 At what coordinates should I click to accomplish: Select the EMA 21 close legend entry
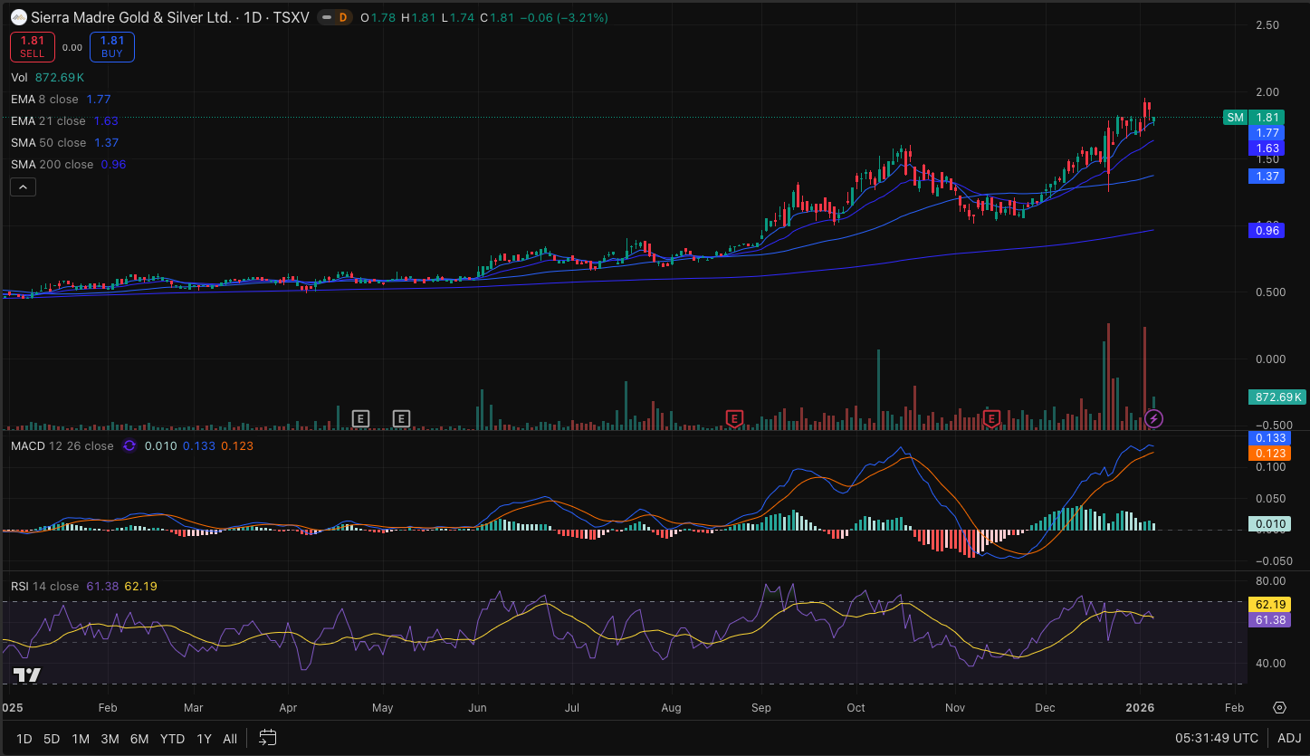point(64,120)
